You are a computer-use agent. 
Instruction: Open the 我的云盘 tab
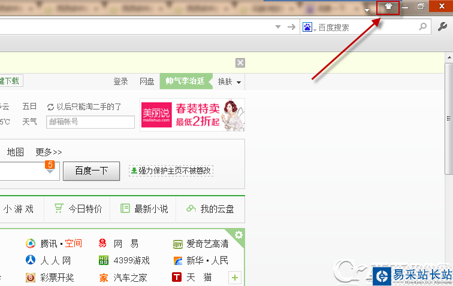[210, 209]
